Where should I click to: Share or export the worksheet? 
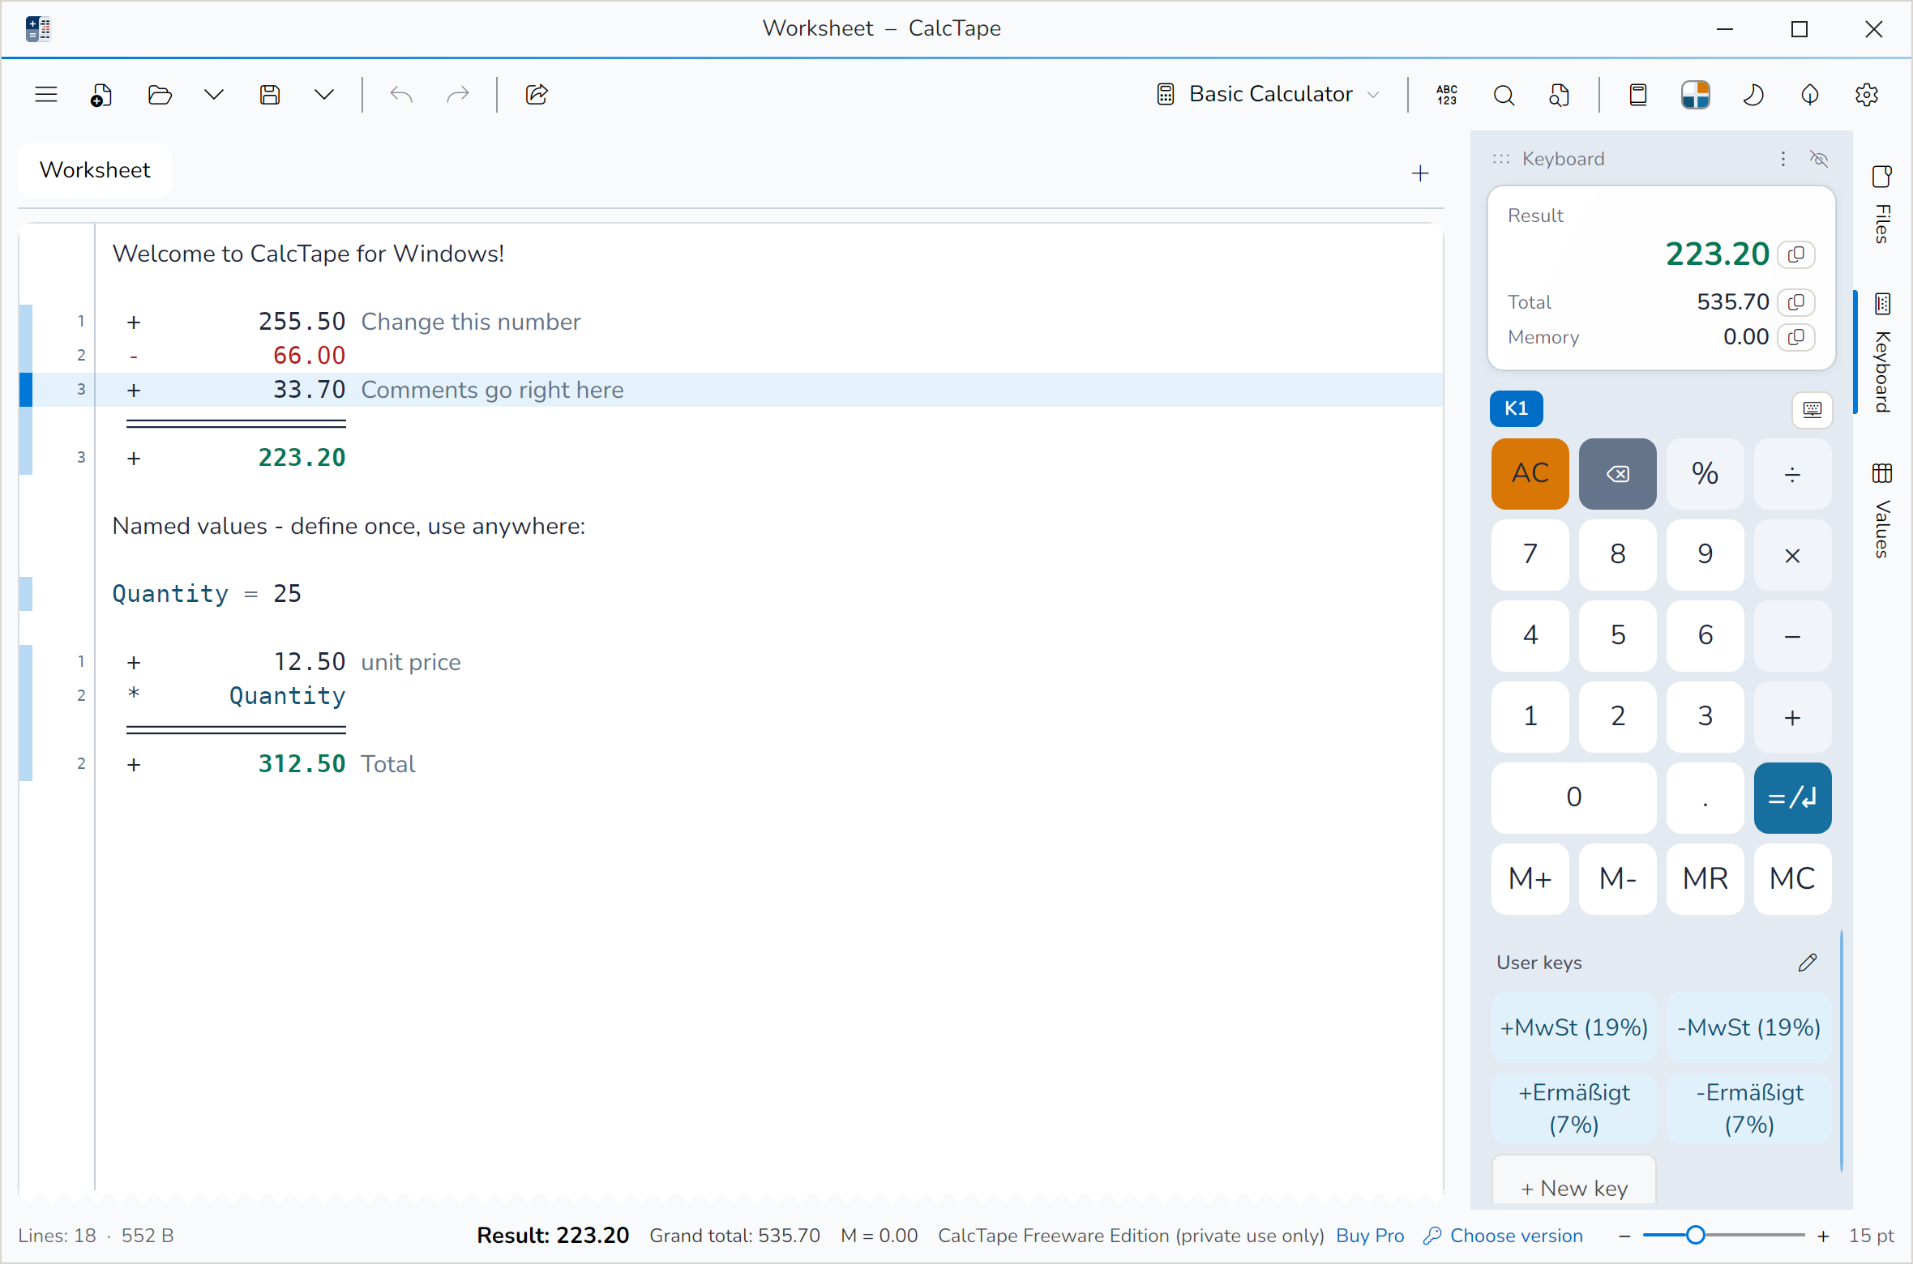537,95
